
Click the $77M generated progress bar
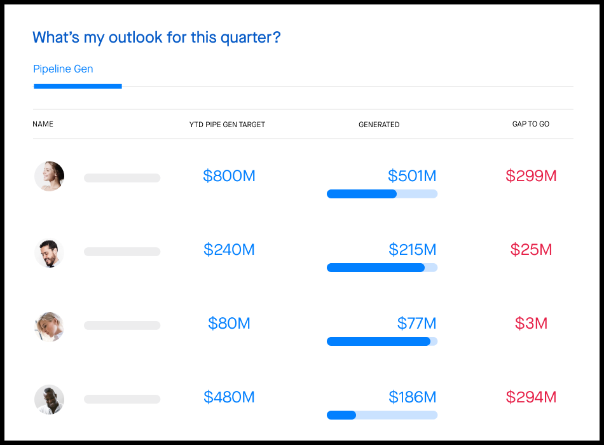(x=381, y=341)
